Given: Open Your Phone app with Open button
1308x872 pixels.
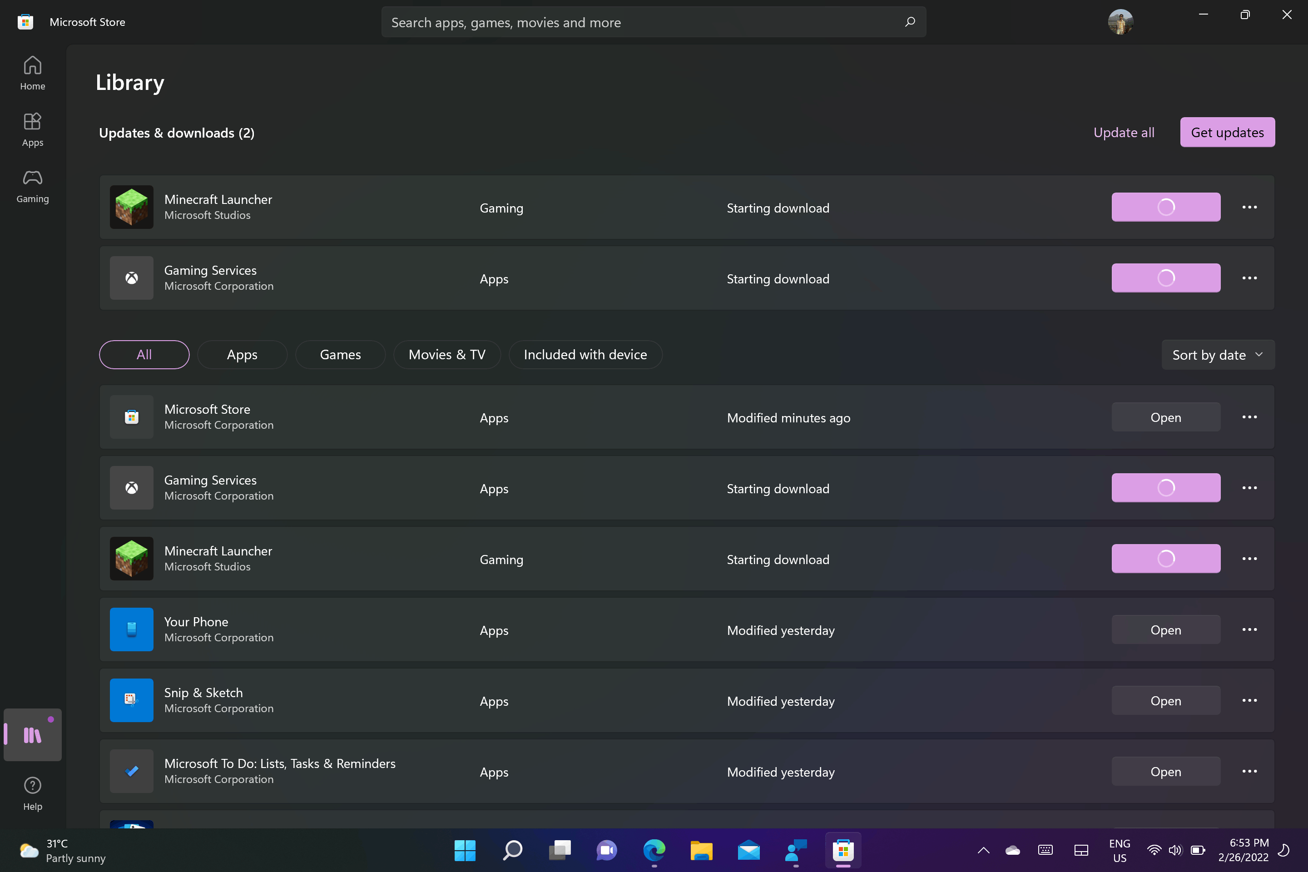Looking at the screenshot, I should tap(1166, 629).
